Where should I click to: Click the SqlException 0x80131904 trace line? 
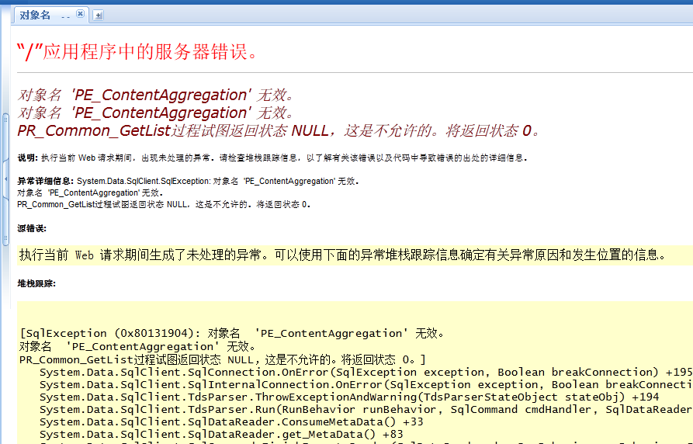pos(233,333)
